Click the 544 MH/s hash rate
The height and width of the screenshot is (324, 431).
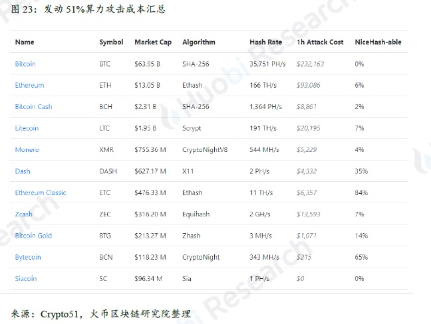(x=264, y=150)
